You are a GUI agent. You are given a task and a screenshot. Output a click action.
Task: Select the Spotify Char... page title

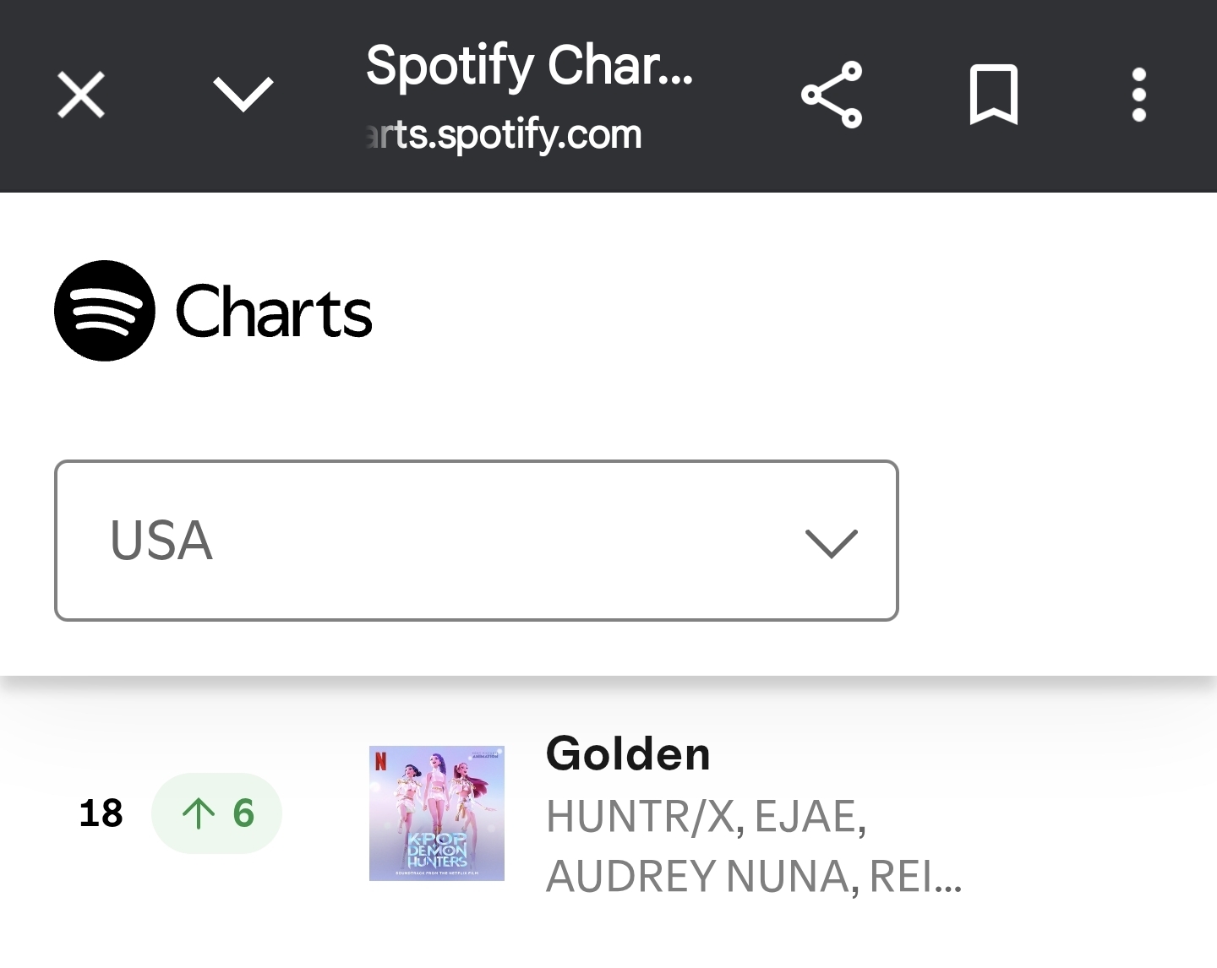[x=529, y=66]
